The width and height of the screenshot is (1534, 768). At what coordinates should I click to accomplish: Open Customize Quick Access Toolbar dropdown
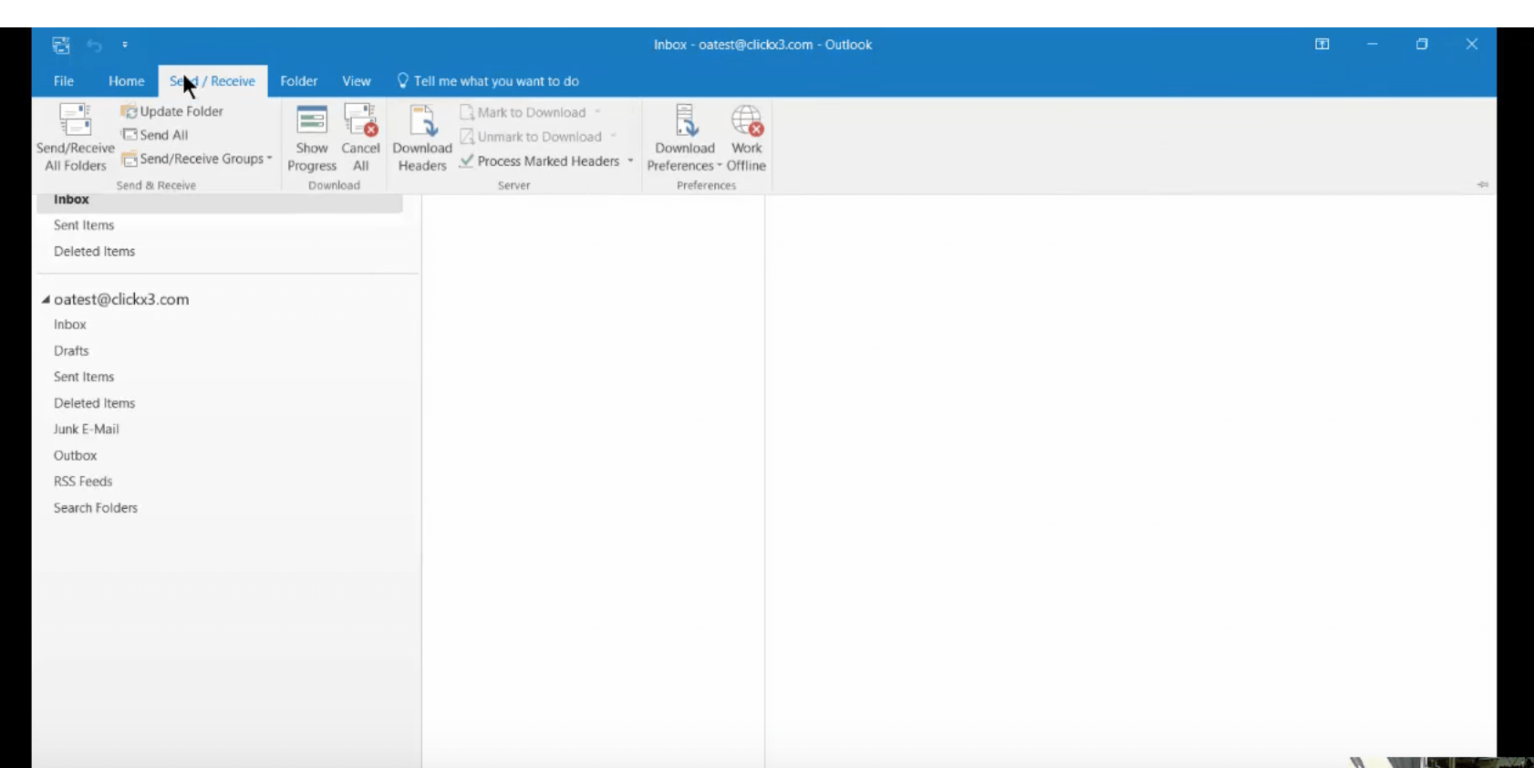tap(125, 45)
